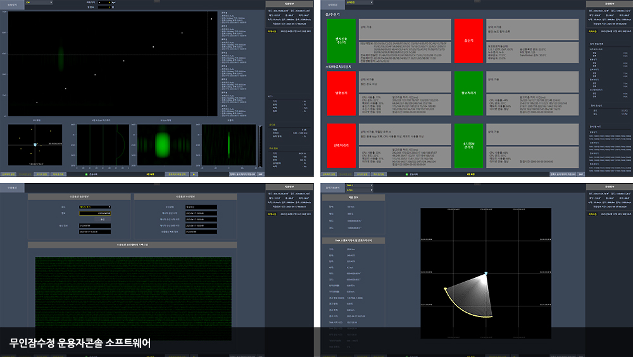Click the 표적 7 entry in target list
The height and width of the screenshot is (357, 633).
point(232,112)
